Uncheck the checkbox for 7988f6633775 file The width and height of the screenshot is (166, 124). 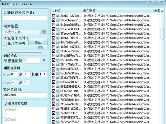coord(54,117)
